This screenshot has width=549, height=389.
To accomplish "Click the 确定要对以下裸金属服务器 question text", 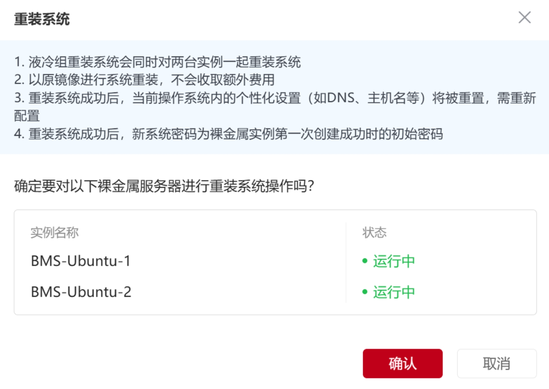I will point(164,186).
